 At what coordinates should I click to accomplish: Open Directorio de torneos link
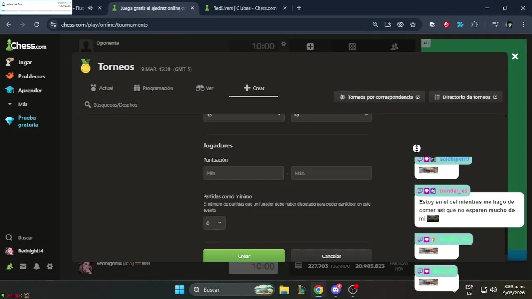pos(466,97)
